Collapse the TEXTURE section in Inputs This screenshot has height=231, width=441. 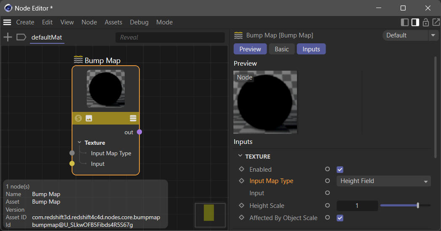point(240,156)
